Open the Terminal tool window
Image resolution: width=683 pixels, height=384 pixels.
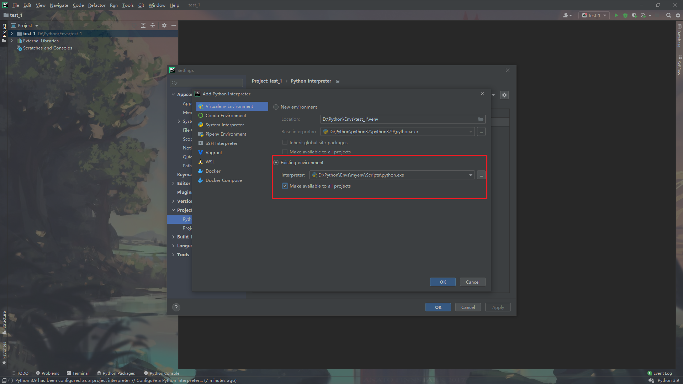78,373
